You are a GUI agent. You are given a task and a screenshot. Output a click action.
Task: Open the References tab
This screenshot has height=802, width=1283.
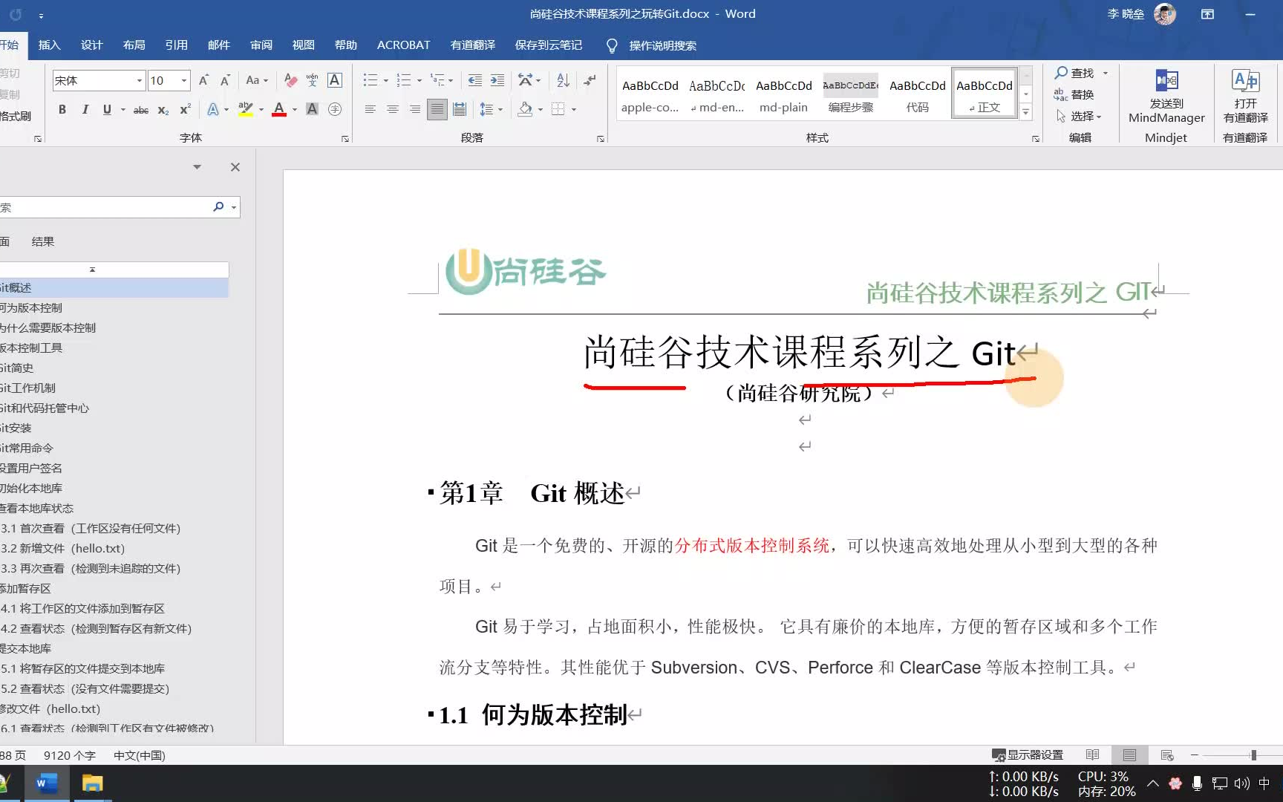point(176,45)
